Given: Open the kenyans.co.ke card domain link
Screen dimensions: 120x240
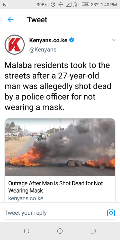Looking at the screenshot, I should click(x=26, y=198).
